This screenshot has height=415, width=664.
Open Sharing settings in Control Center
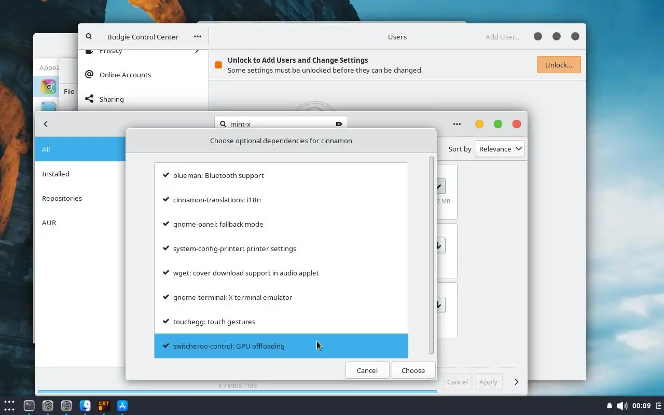(x=143, y=99)
